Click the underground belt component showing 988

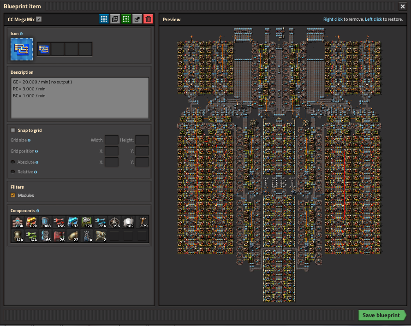(x=46, y=222)
